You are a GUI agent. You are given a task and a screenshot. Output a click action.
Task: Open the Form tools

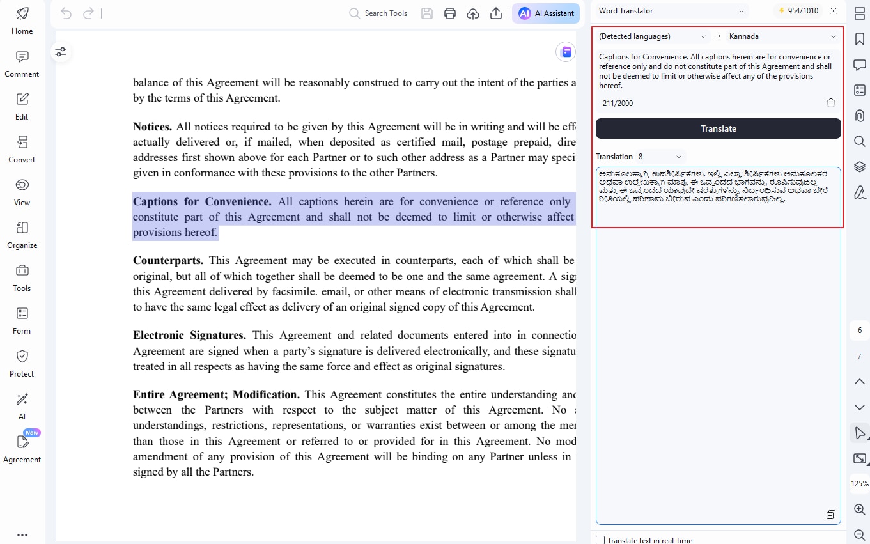click(22, 321)
